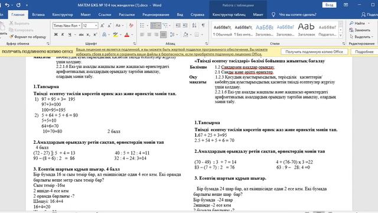Apply yellow text highlight color
378x213 pixels.
116,35
